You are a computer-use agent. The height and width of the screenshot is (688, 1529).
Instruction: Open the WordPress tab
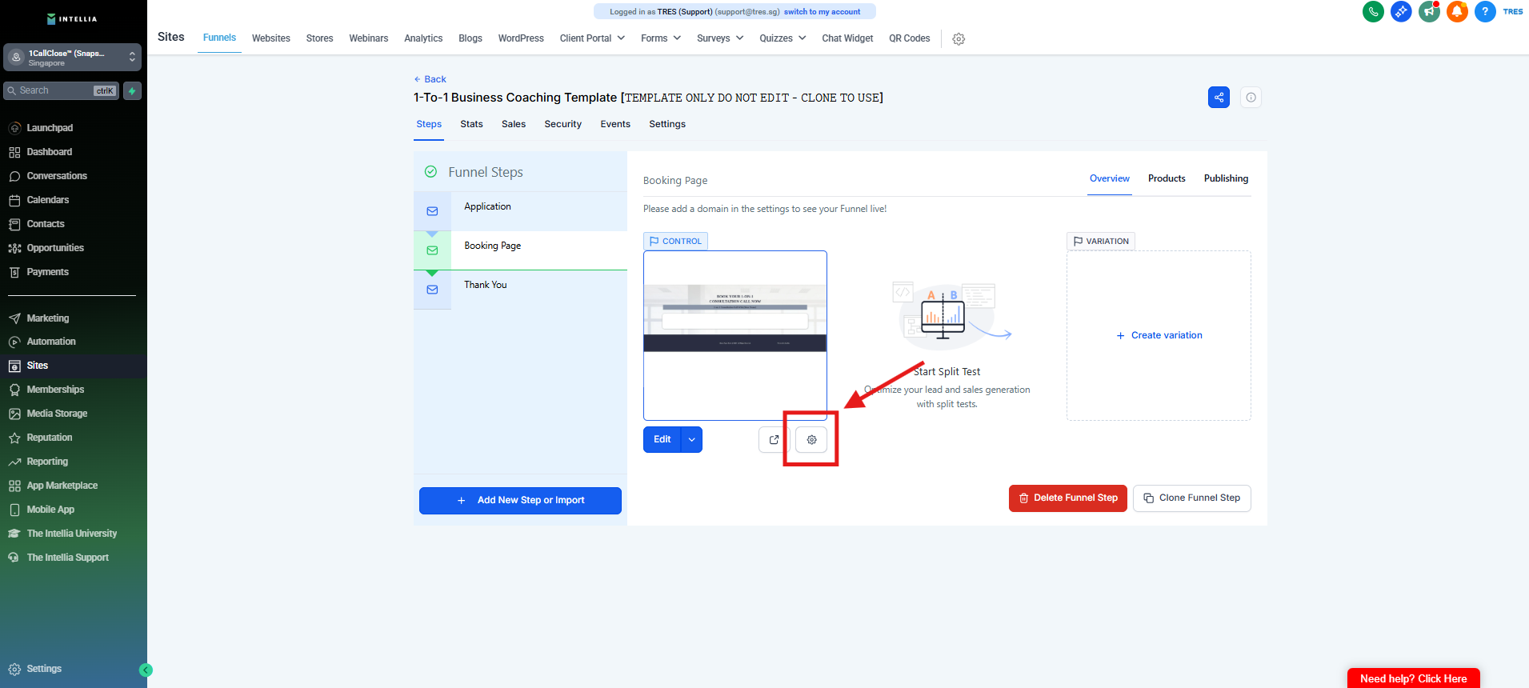tap(521, 38)
